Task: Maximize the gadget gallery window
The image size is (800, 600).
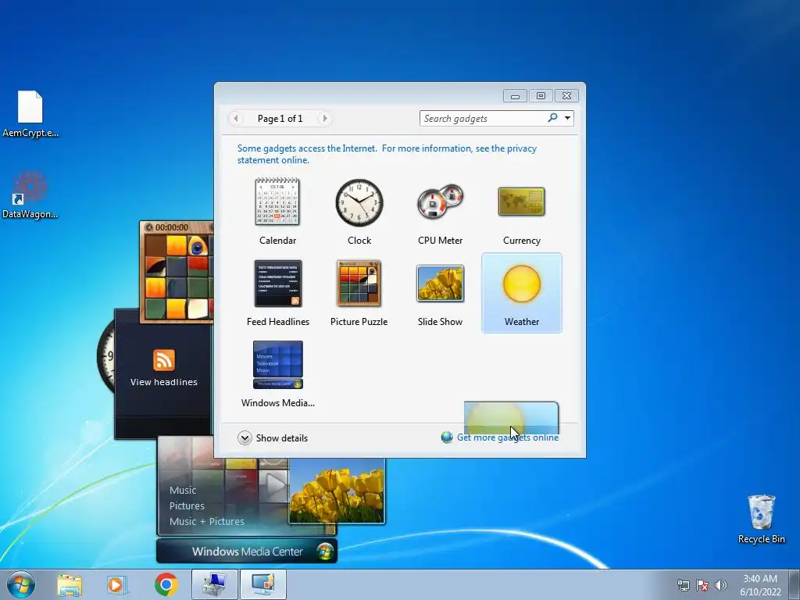Action: pos(541,96)
